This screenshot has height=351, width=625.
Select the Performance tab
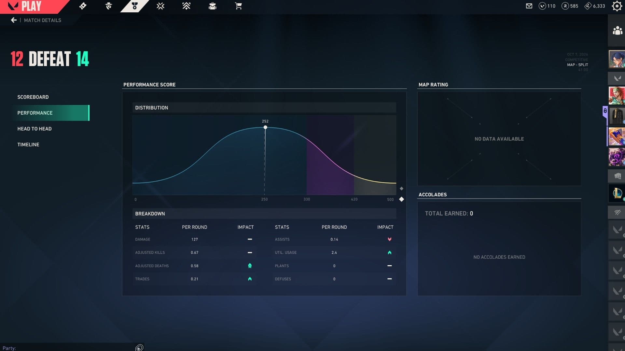50,113
